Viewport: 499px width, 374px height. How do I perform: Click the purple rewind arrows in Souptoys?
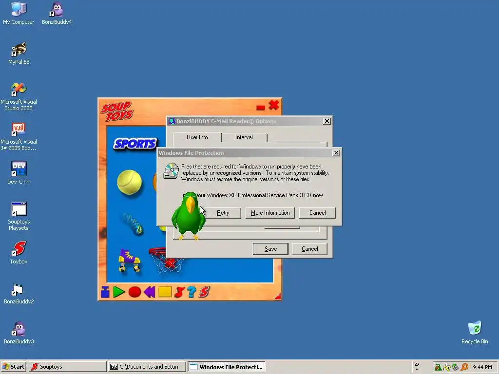[x=149, y=292]
